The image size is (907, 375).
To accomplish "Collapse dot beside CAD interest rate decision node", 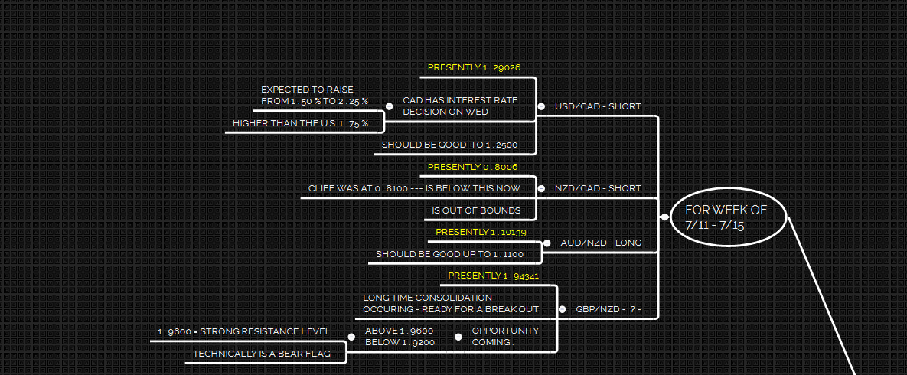I will pos(390,106).
